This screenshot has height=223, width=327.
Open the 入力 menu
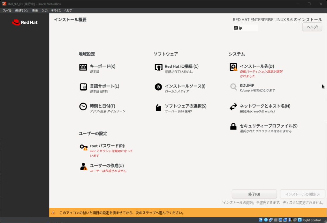(44, 11)
